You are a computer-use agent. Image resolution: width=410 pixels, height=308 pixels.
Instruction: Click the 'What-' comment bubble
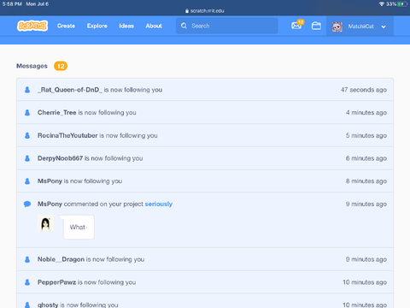click(x=79, y=227)
